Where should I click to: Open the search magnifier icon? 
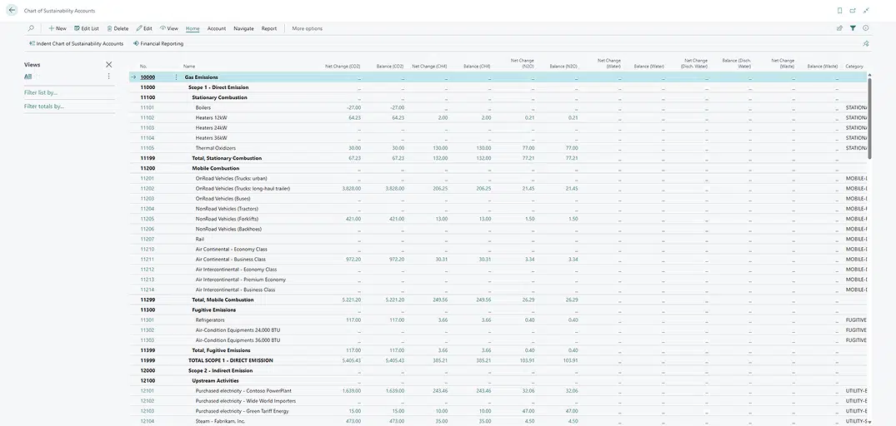coord(31,28)
